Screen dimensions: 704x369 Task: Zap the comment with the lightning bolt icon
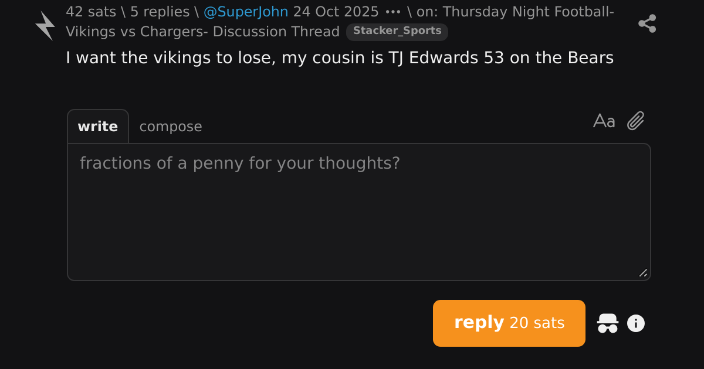click(45, 26)
